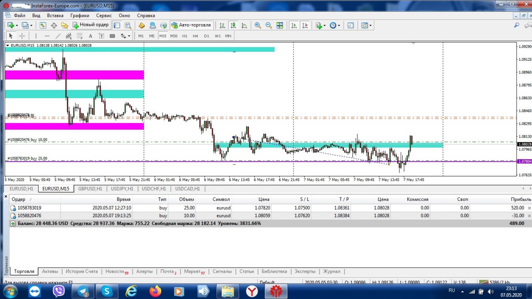Open the История Счета terminal tab
The image size is (532, 299).
pyautogui.click(x=81, y=272)
